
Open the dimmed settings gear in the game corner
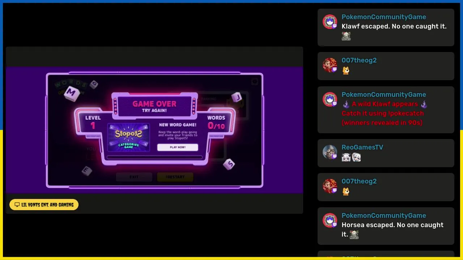pos(255,82)
